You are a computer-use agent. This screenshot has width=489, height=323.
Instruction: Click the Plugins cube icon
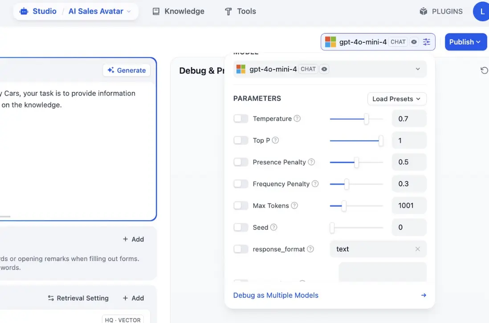pyautogui.click(x=423, y=12)
